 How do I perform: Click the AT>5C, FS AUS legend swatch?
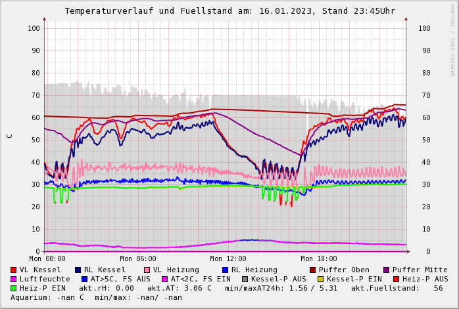point(85,279)
